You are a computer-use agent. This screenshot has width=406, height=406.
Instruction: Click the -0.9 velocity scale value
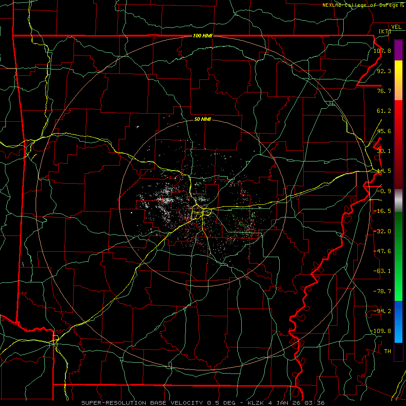coord(384,191)
